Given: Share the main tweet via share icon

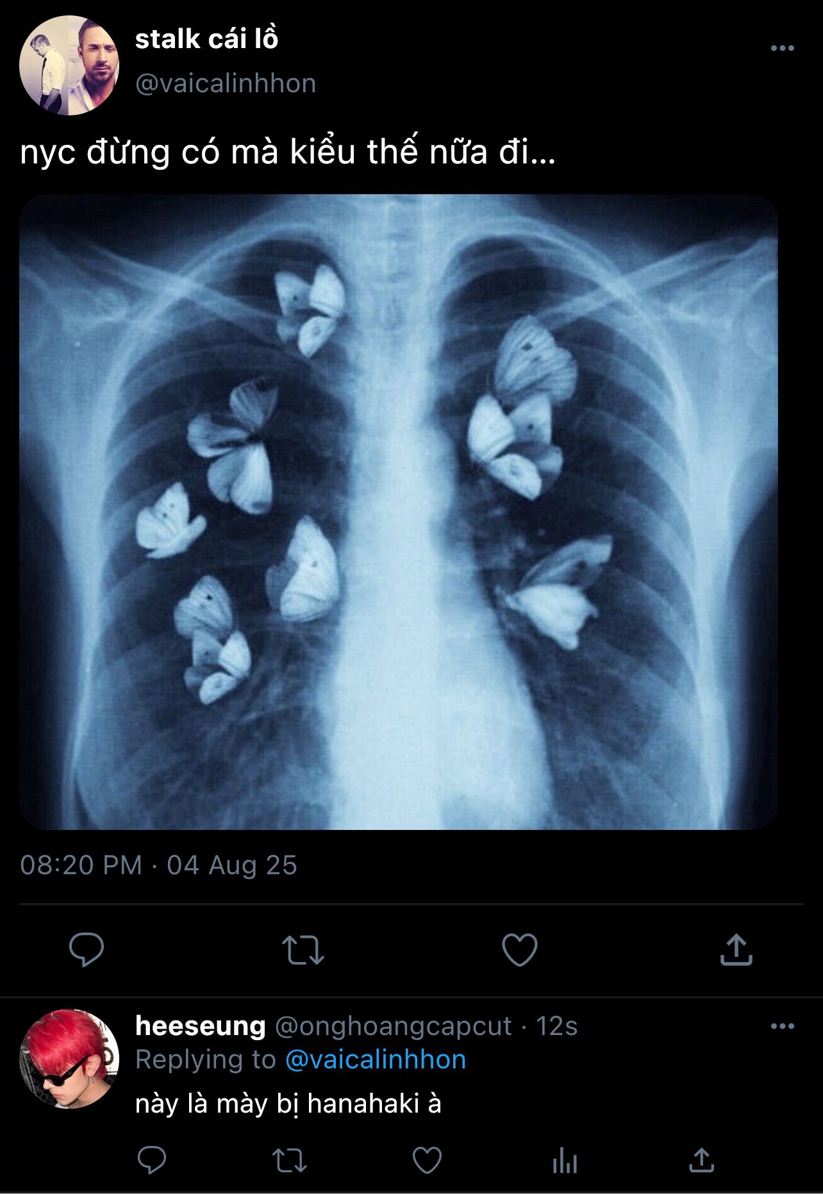Looking at the screenshot, I should tap(736, 949).
